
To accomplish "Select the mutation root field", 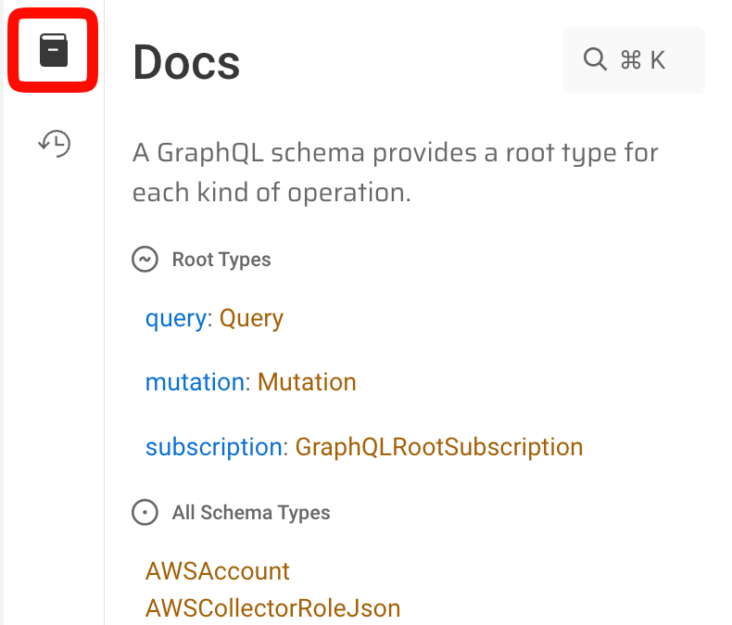I will pos(195,382).
